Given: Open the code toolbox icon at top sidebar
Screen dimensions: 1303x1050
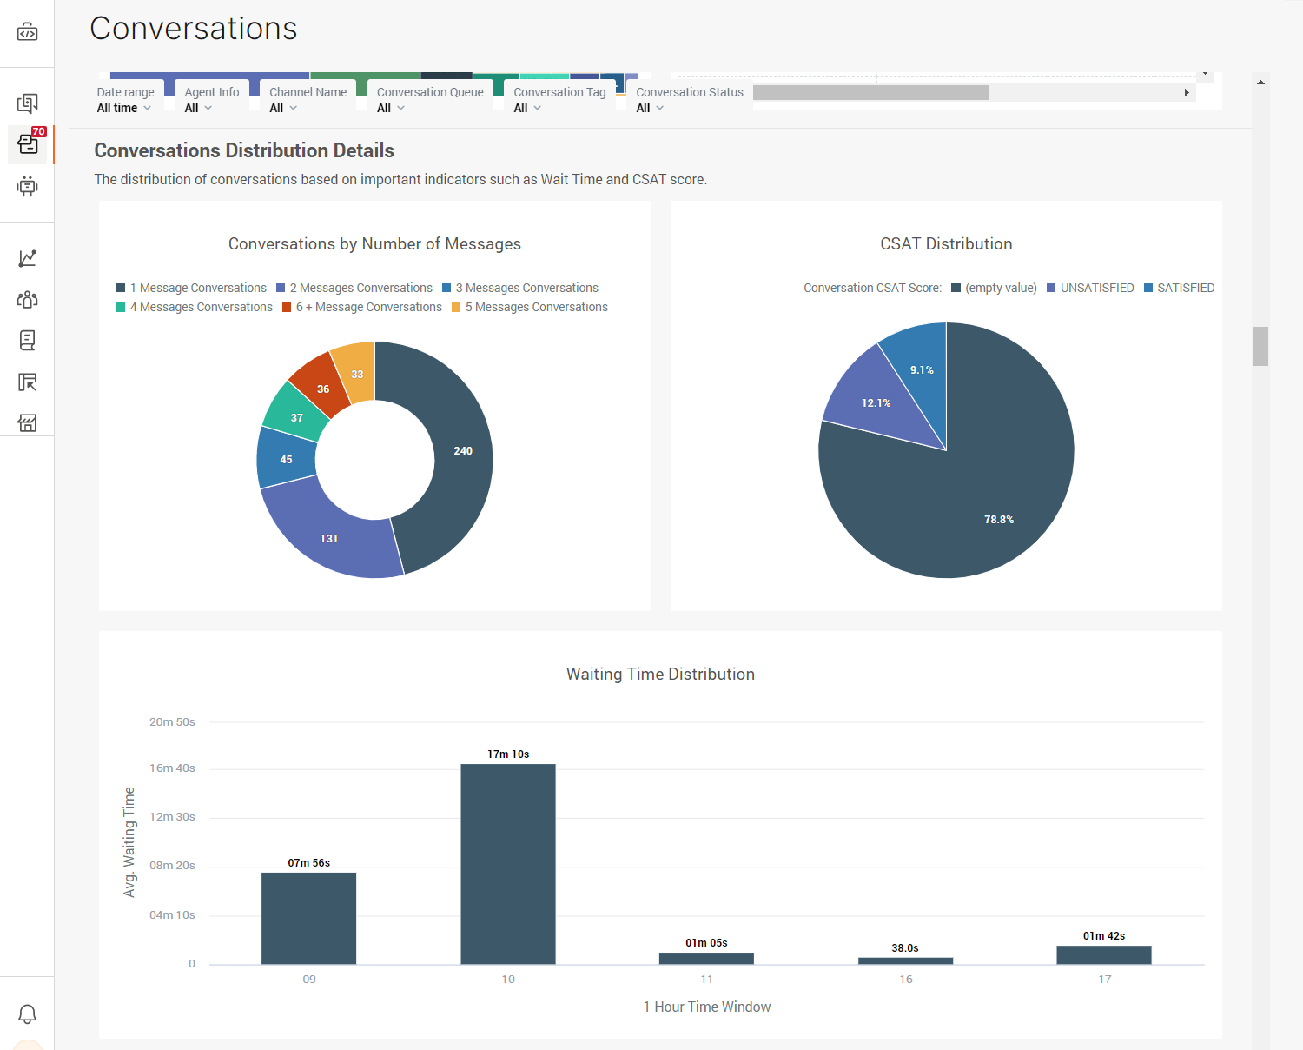Looking at the screenshot, I should coord(27,32).
